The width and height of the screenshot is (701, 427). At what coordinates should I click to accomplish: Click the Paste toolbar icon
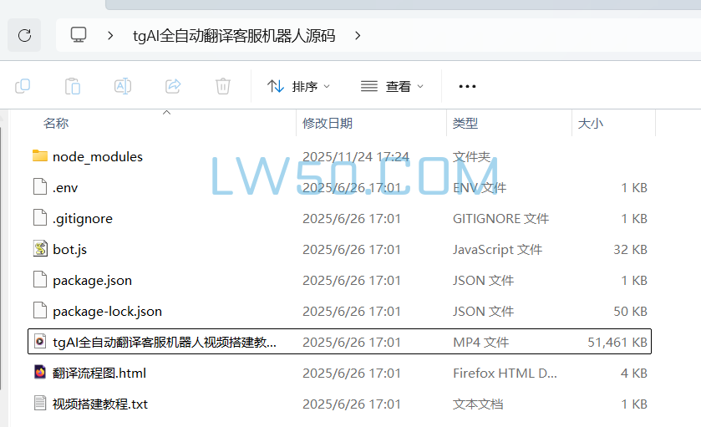coord(73,86)
